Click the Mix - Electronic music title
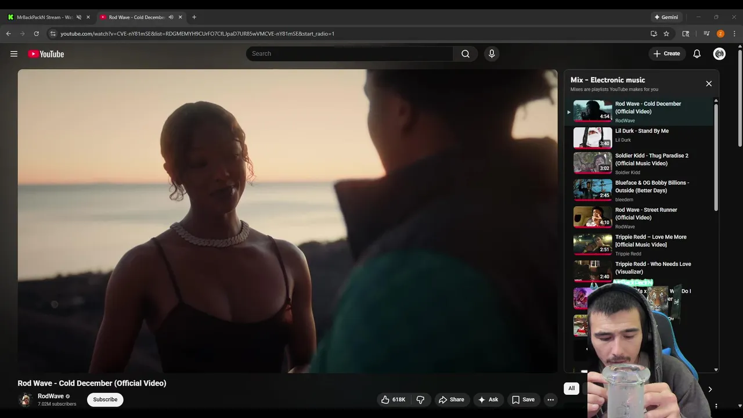 (x=608, y=80)
